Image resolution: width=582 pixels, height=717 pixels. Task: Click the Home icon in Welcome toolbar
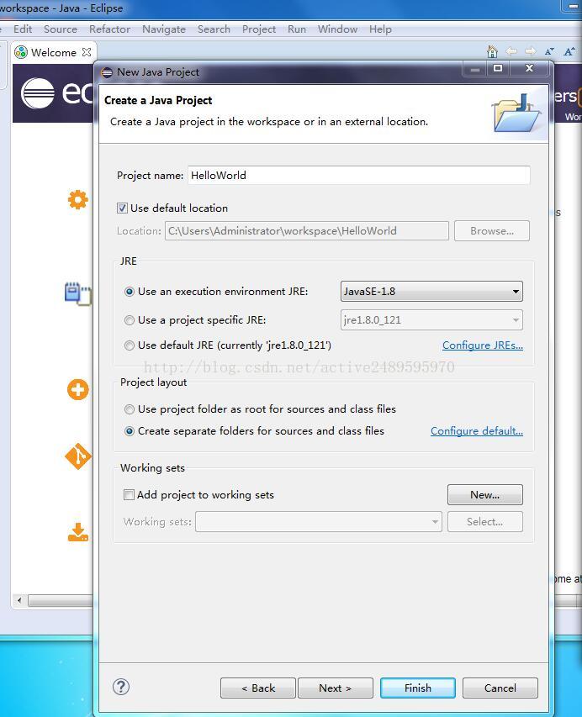[x=492, y=51]
